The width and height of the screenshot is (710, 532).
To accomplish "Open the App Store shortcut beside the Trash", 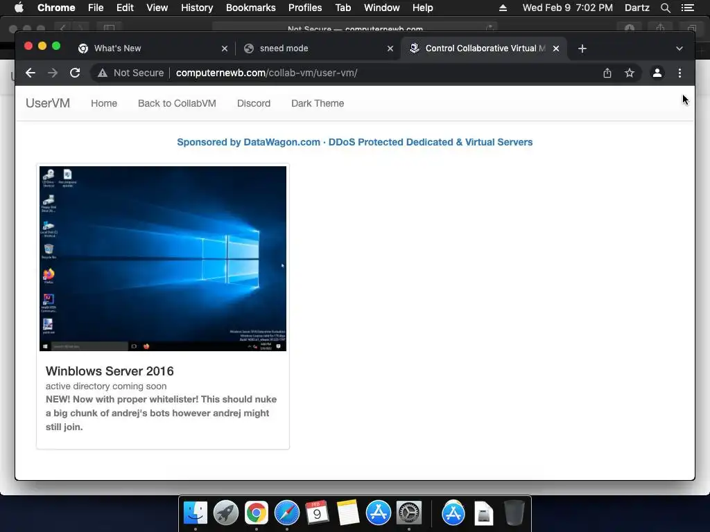I will 453,513.
